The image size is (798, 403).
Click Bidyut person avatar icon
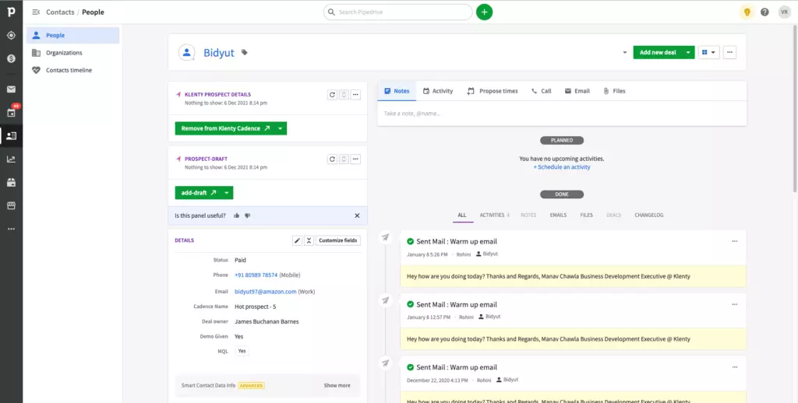pos(187,52)
